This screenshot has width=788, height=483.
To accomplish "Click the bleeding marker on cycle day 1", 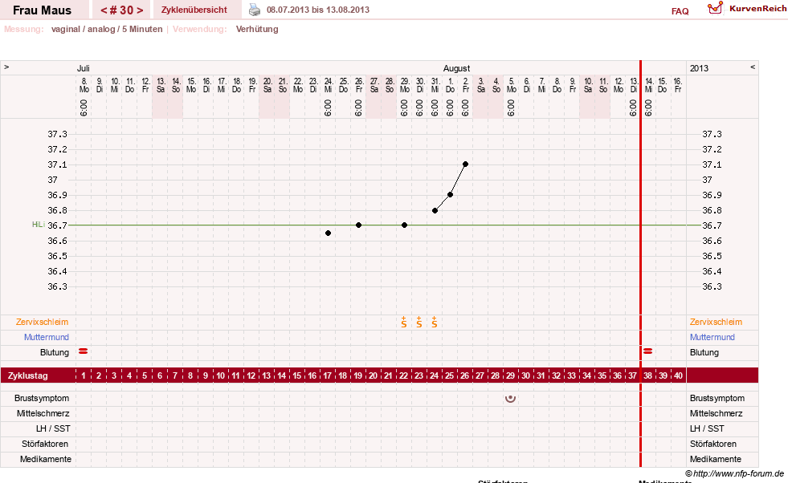I will [84, 351].
